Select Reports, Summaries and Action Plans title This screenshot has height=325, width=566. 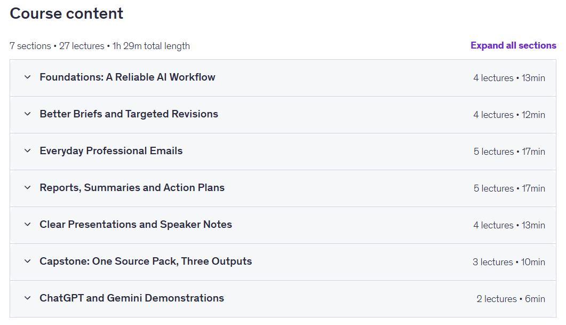pyautogui.click(x=132, y=188)
